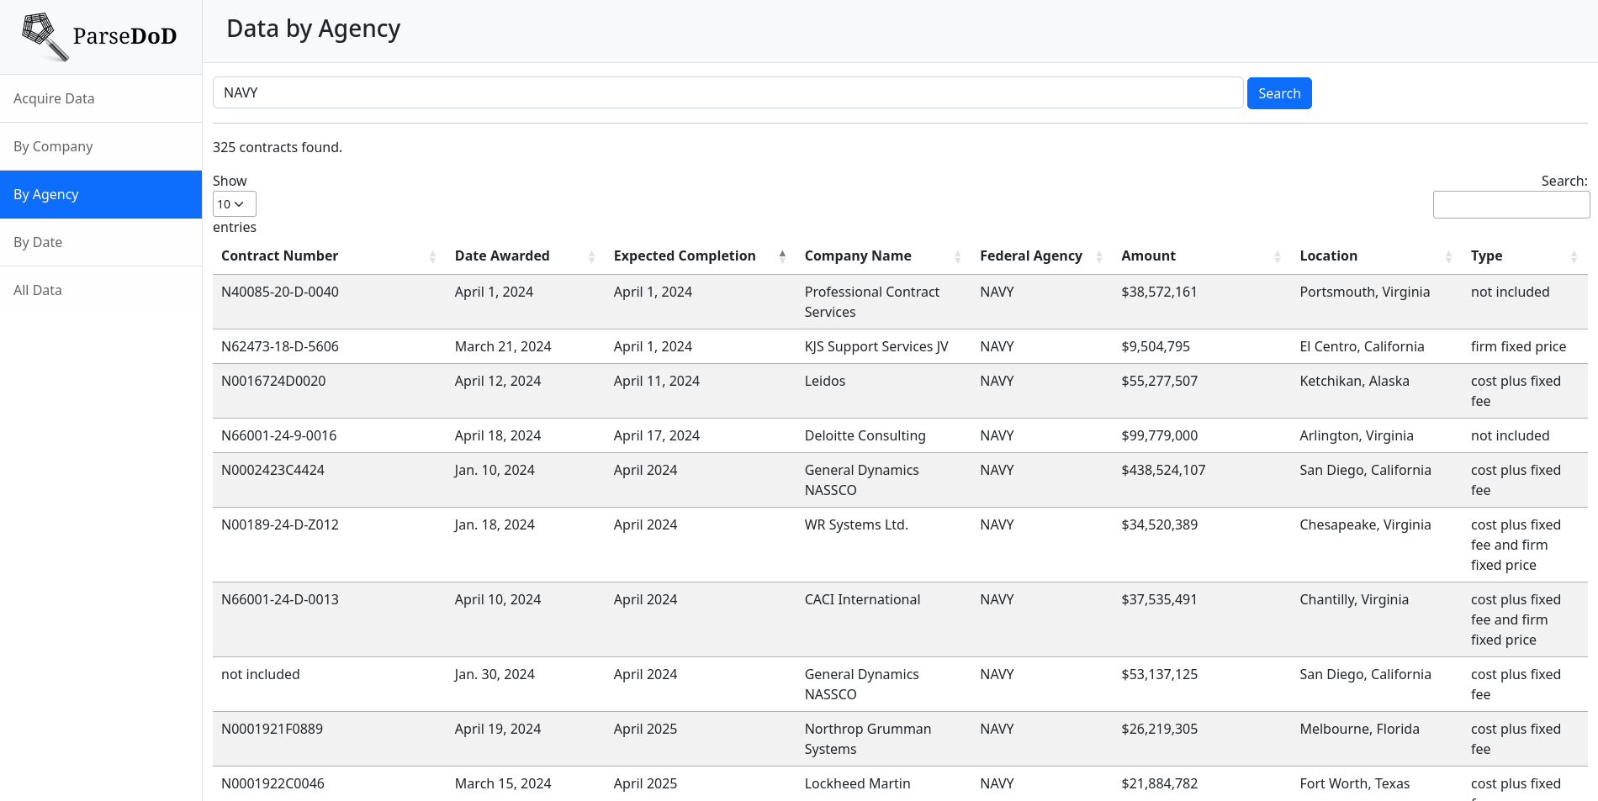1598x801 pixels.
Task: Focus the table filter Search box
Action: click(x=1511, y=204)
